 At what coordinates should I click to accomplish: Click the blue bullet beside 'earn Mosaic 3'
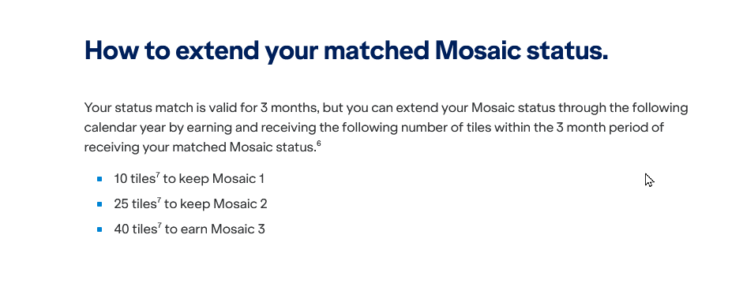coord(99,229)
